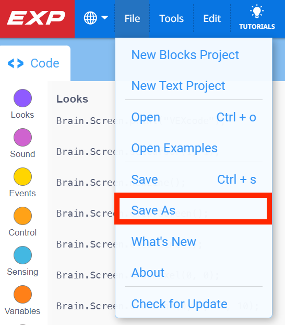Open the globe language selector
The height and width of the screenshot is (325, 285).
pos(90,18)
